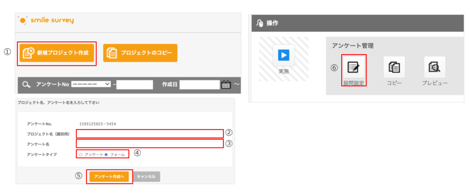Image resolution: width=471 pixels, height=193 pixels.
Task: Click 新規プロジェクト作成 button
Action: click(57, 53)
